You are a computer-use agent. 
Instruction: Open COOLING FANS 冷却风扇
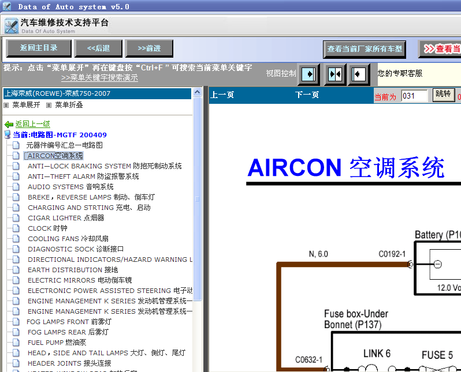tap(68, 239)
